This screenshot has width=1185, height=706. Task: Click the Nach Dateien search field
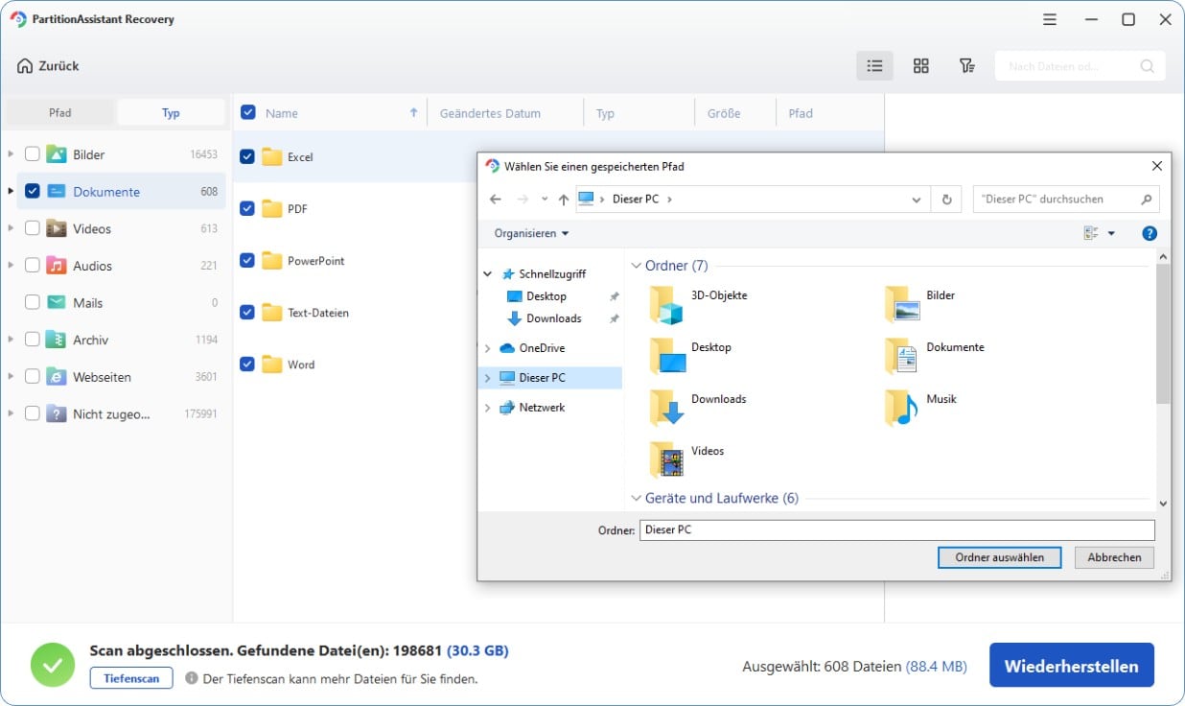[x=1080, y=66]
